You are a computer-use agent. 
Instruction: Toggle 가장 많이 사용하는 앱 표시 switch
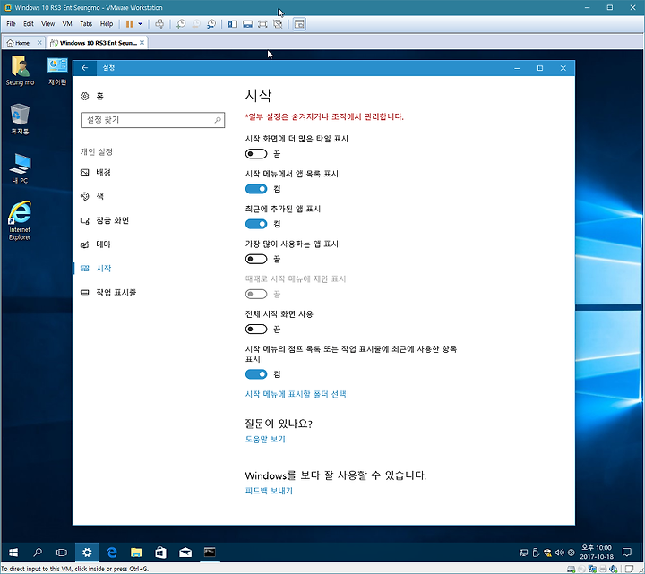[x=256, y=259]
